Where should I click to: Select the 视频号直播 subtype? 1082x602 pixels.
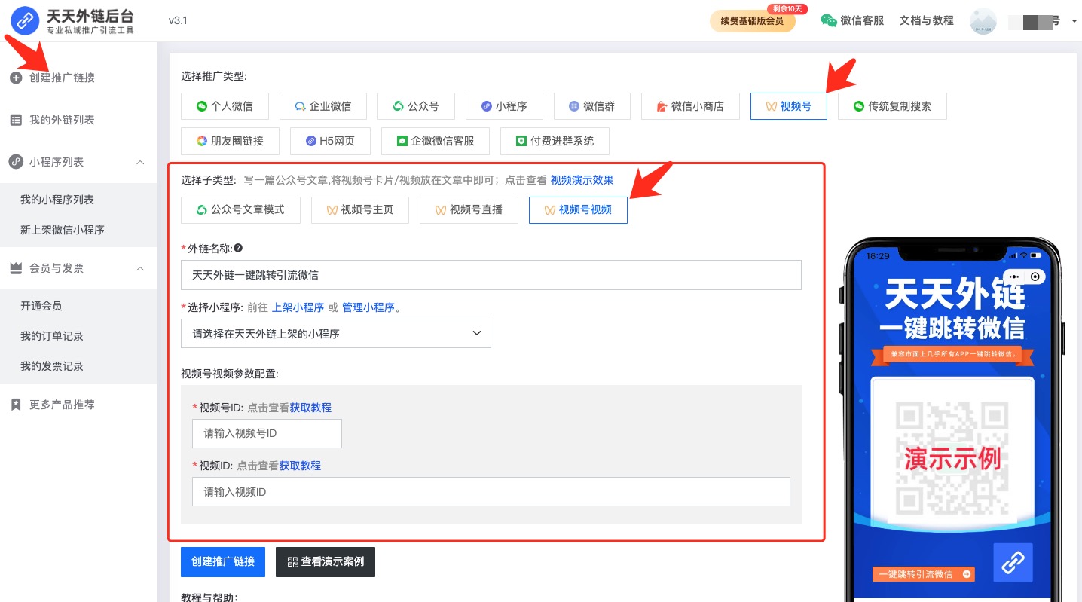(469, 209)
